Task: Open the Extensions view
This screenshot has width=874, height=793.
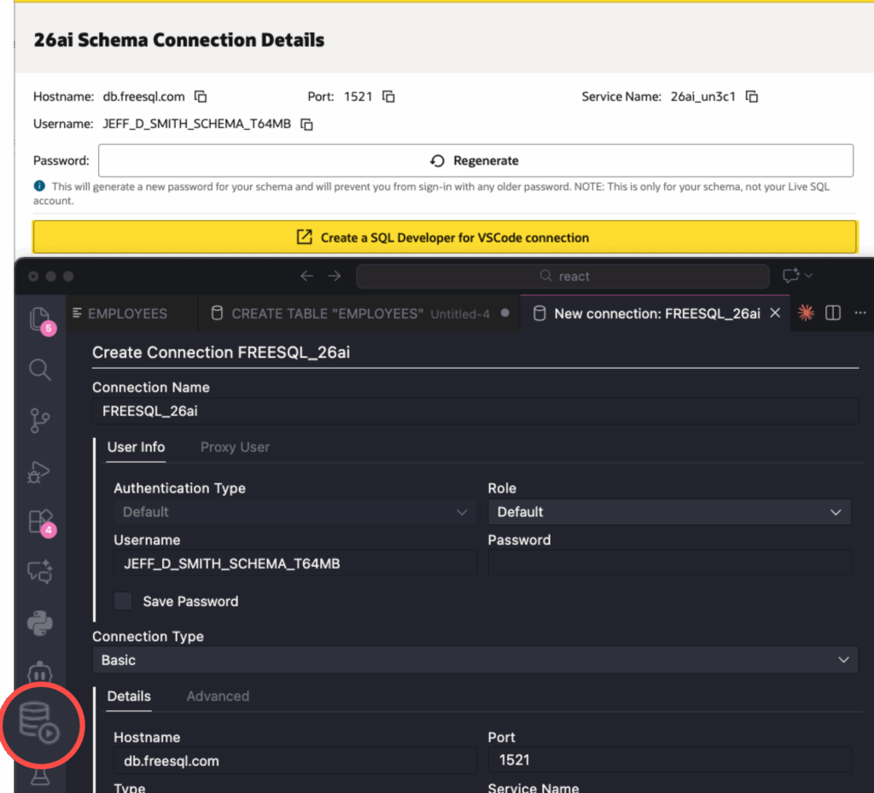Action: point(40,522)
